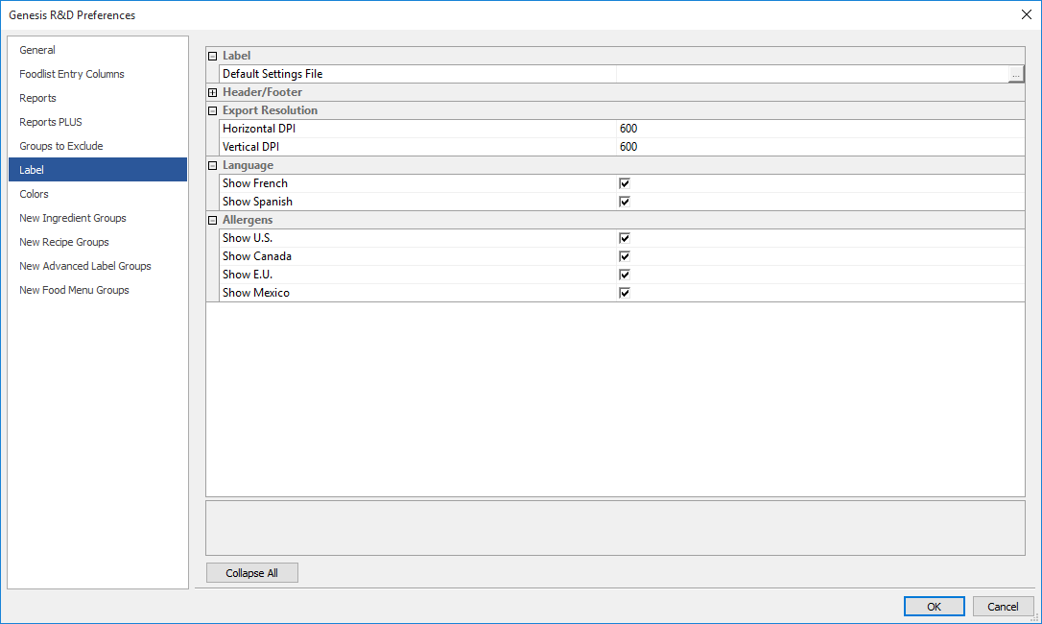Image resolution: width=1042 pixels, height=624 pixels.
Task: Click the Export Resolution category heading
Action: [x=270, y=110]
